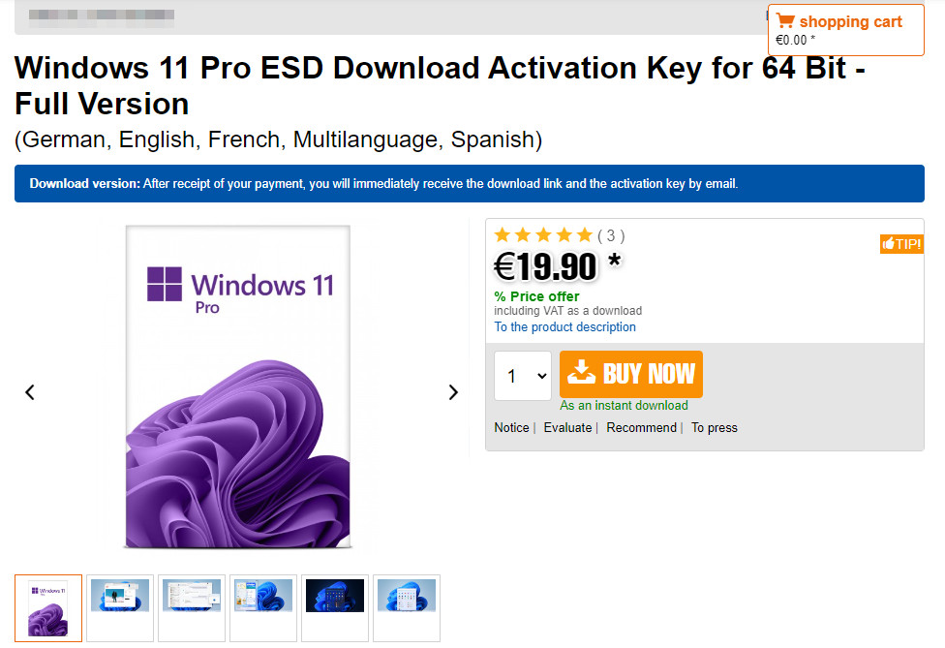The width and height of the screenshot is (945, 648).
Task: Select the dark-themed fifth thumbnail
Action: [335, 607]
